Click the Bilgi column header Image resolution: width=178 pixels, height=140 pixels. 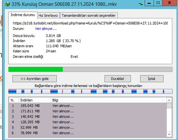tap(107, 100)
